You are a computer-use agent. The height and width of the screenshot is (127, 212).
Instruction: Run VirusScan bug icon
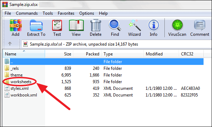coord(177,25)
